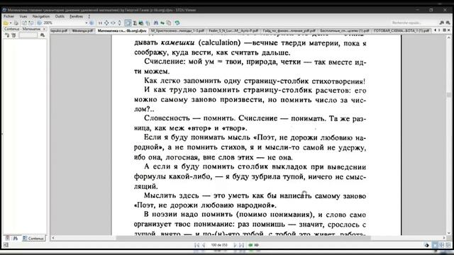Click the '?' help menu
The image size is (454, 255).
click(x=89, y=16)
